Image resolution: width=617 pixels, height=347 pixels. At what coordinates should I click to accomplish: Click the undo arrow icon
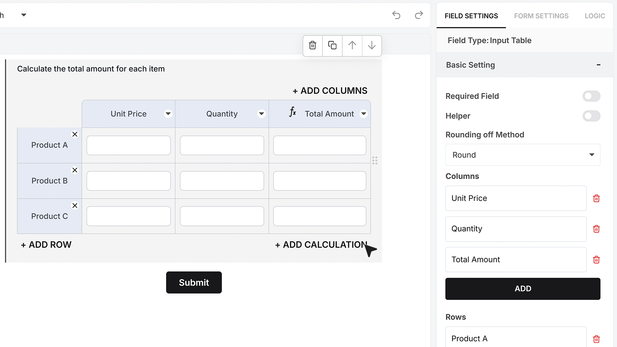click(396, 15)
